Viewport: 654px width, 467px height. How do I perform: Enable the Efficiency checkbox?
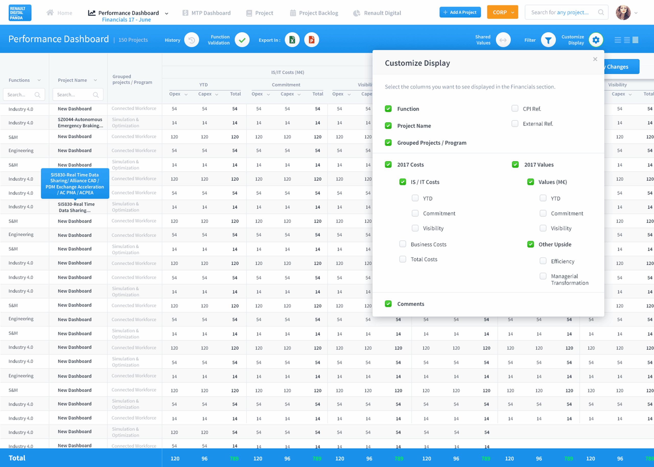pyautogui.click(x=543, y=261)
